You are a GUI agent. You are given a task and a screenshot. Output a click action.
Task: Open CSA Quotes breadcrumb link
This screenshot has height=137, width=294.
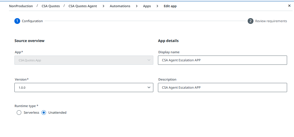51,6
